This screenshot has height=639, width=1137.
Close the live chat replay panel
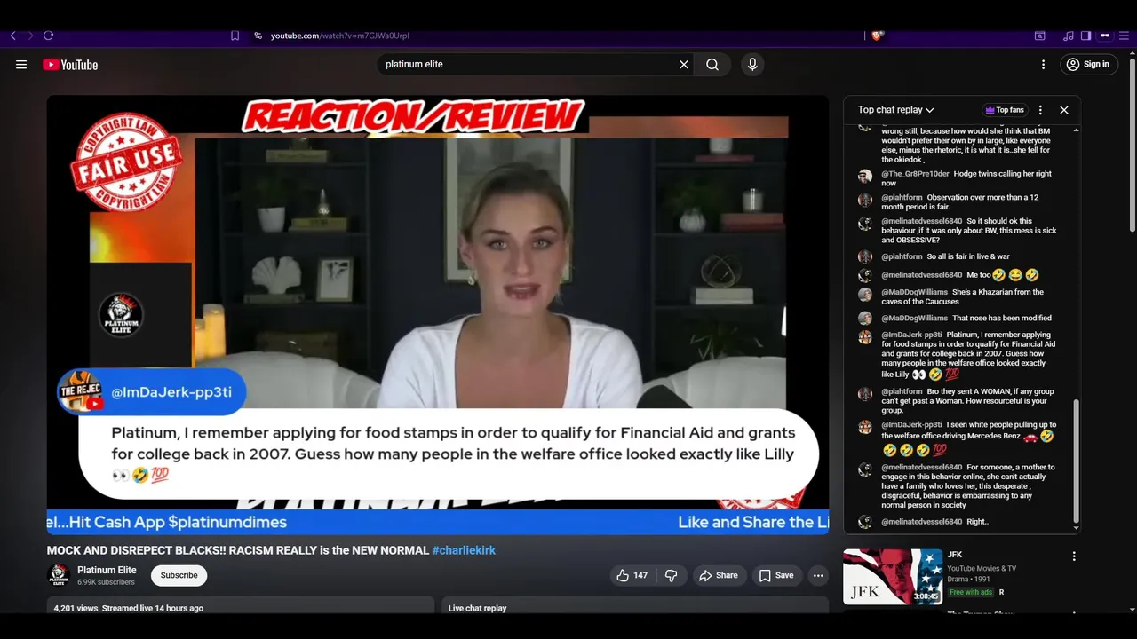(1064, 110)
